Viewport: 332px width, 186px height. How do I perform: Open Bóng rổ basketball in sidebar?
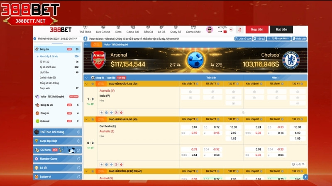(x=57, y=113)
